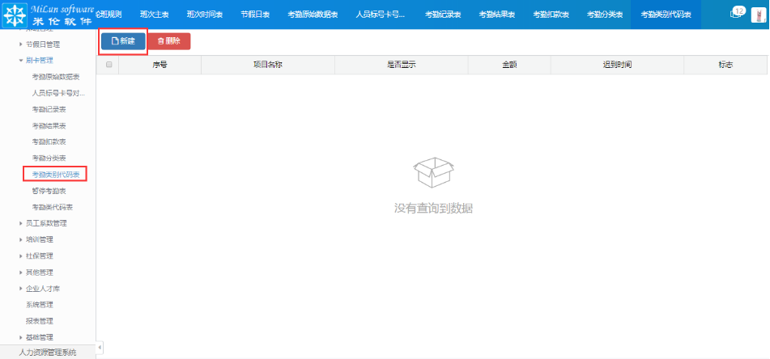Image resolution: width=770 pixels, height=359 pixels.
Task: Expand the 企业人才库 sidebar section
Action: coord(21,288)
